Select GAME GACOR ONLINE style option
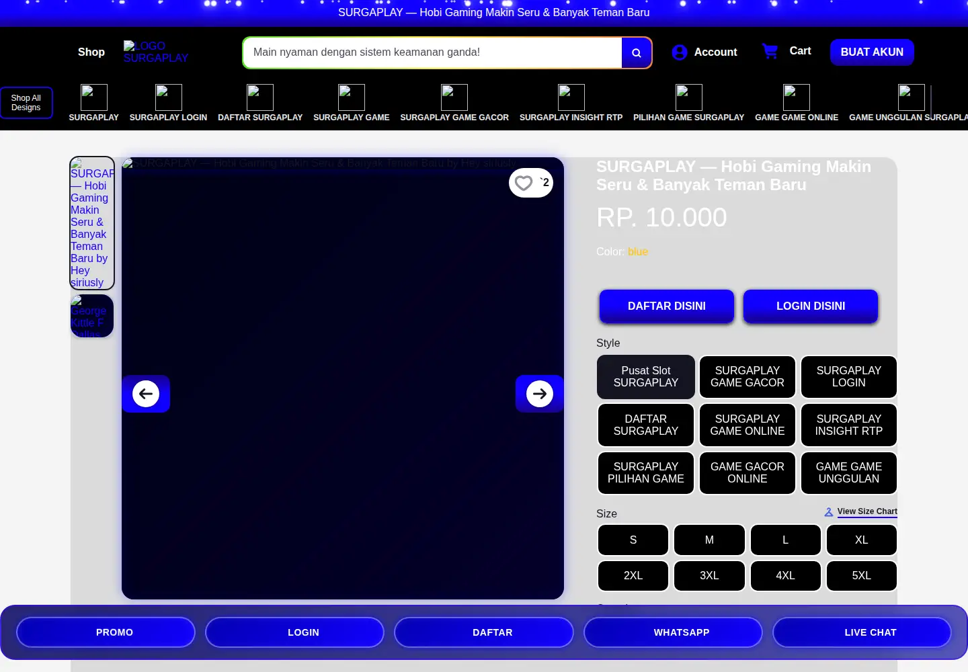Viewport: 968px width, 672px height. pos(748,473)
